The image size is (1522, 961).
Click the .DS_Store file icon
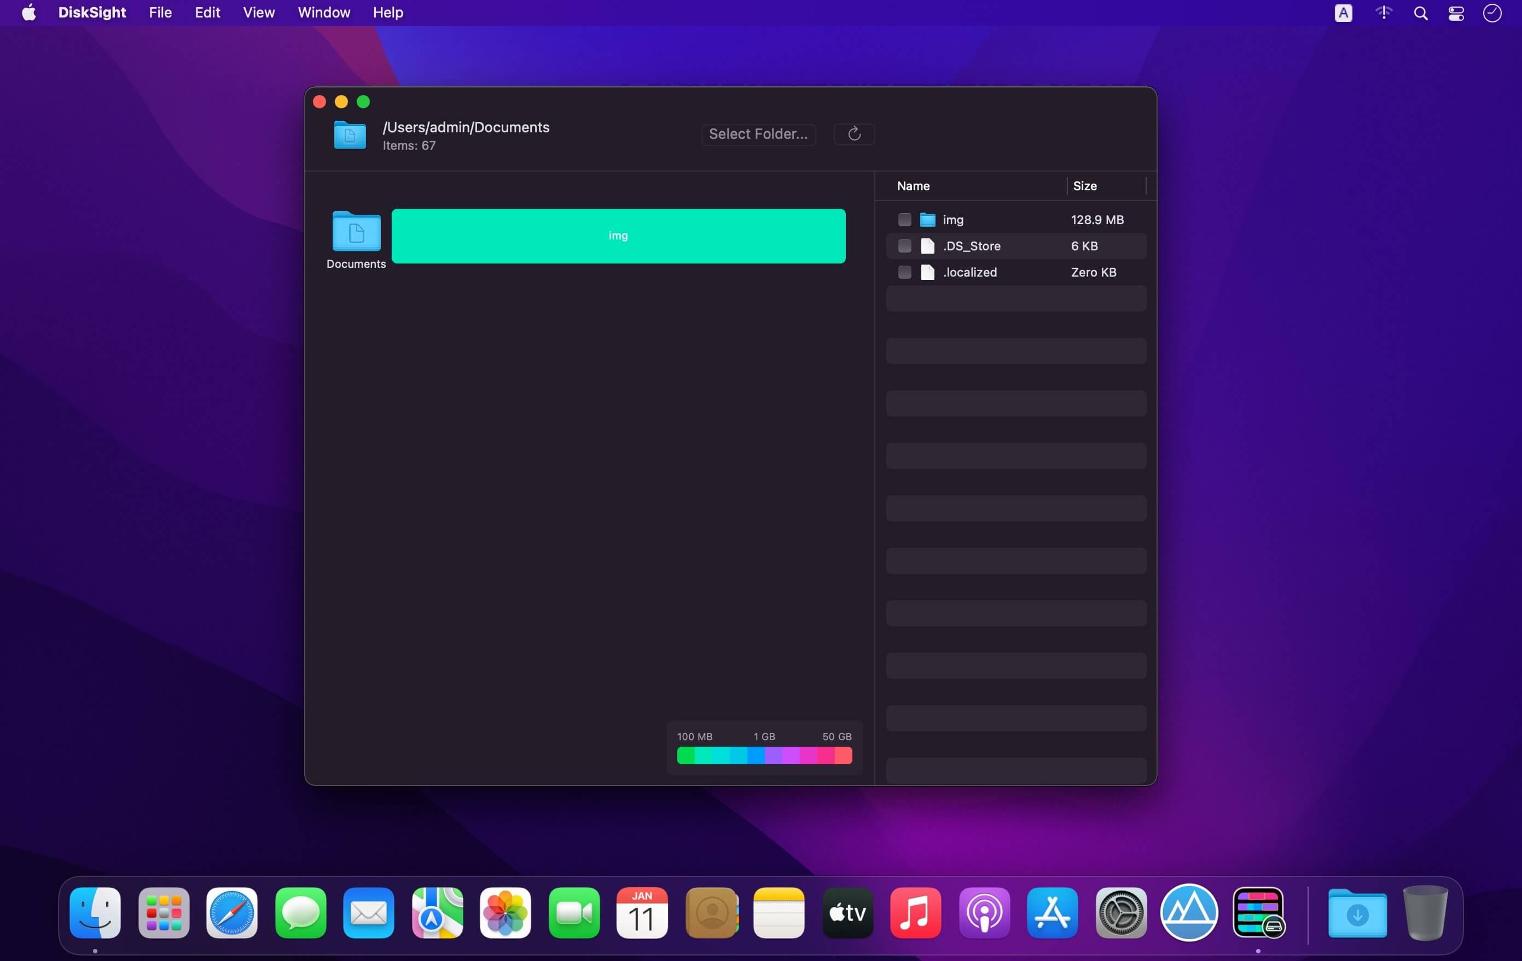point(927,246)
